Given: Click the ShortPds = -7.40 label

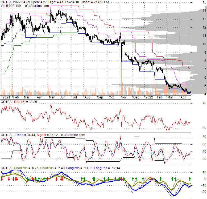Looking at the screenshot, I should coord(52,168).
